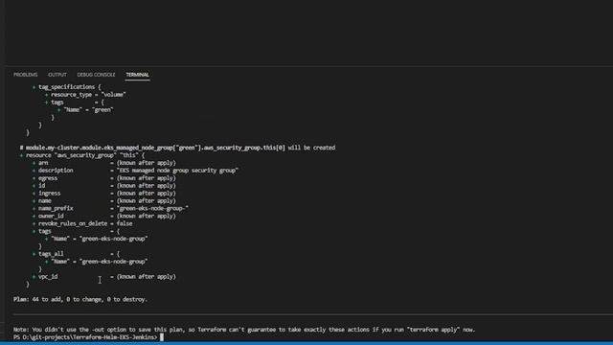Click the 'owner_id' attribute line
Image resolution: width=613 pixels, height=345 pixels.
pos(104,216)
